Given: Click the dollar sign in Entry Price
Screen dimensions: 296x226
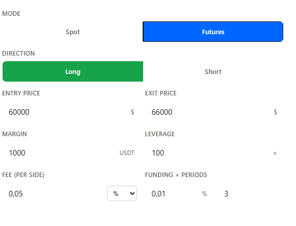Looking at the screenshot, I should point(132,112).
